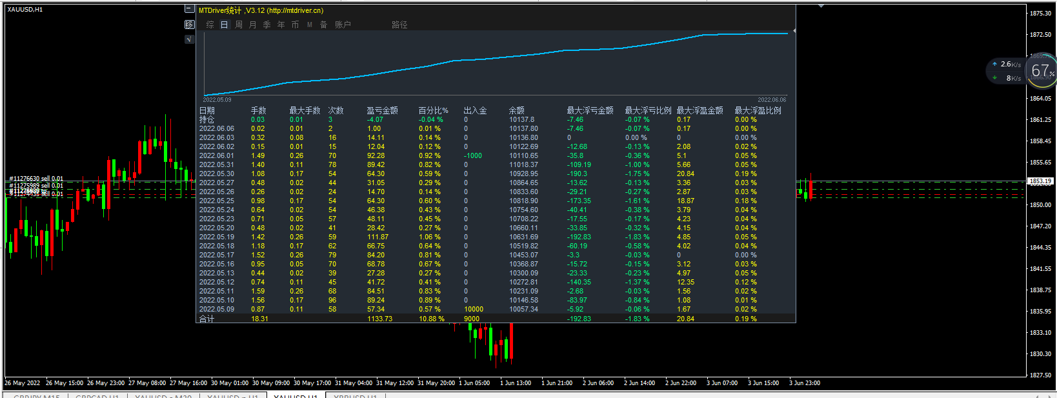Switch to the 综 summary tab
The height and width of the screenshot is (398, 1057).
[x=210, y=25]
